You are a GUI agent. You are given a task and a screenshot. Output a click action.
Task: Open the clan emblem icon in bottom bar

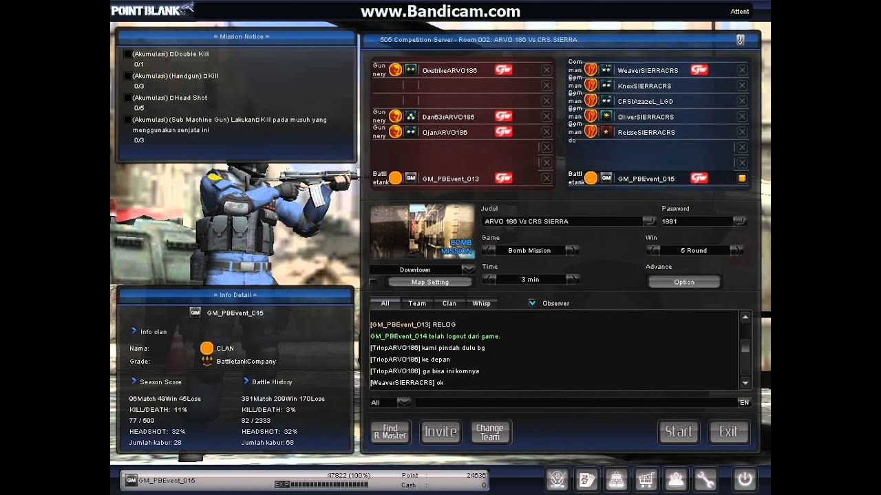[556, 479]
